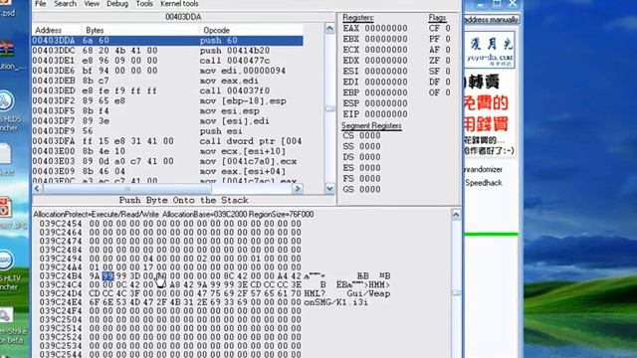Click the OF flag value
This screenshot has width=637, height=358.
pos(448,92)
